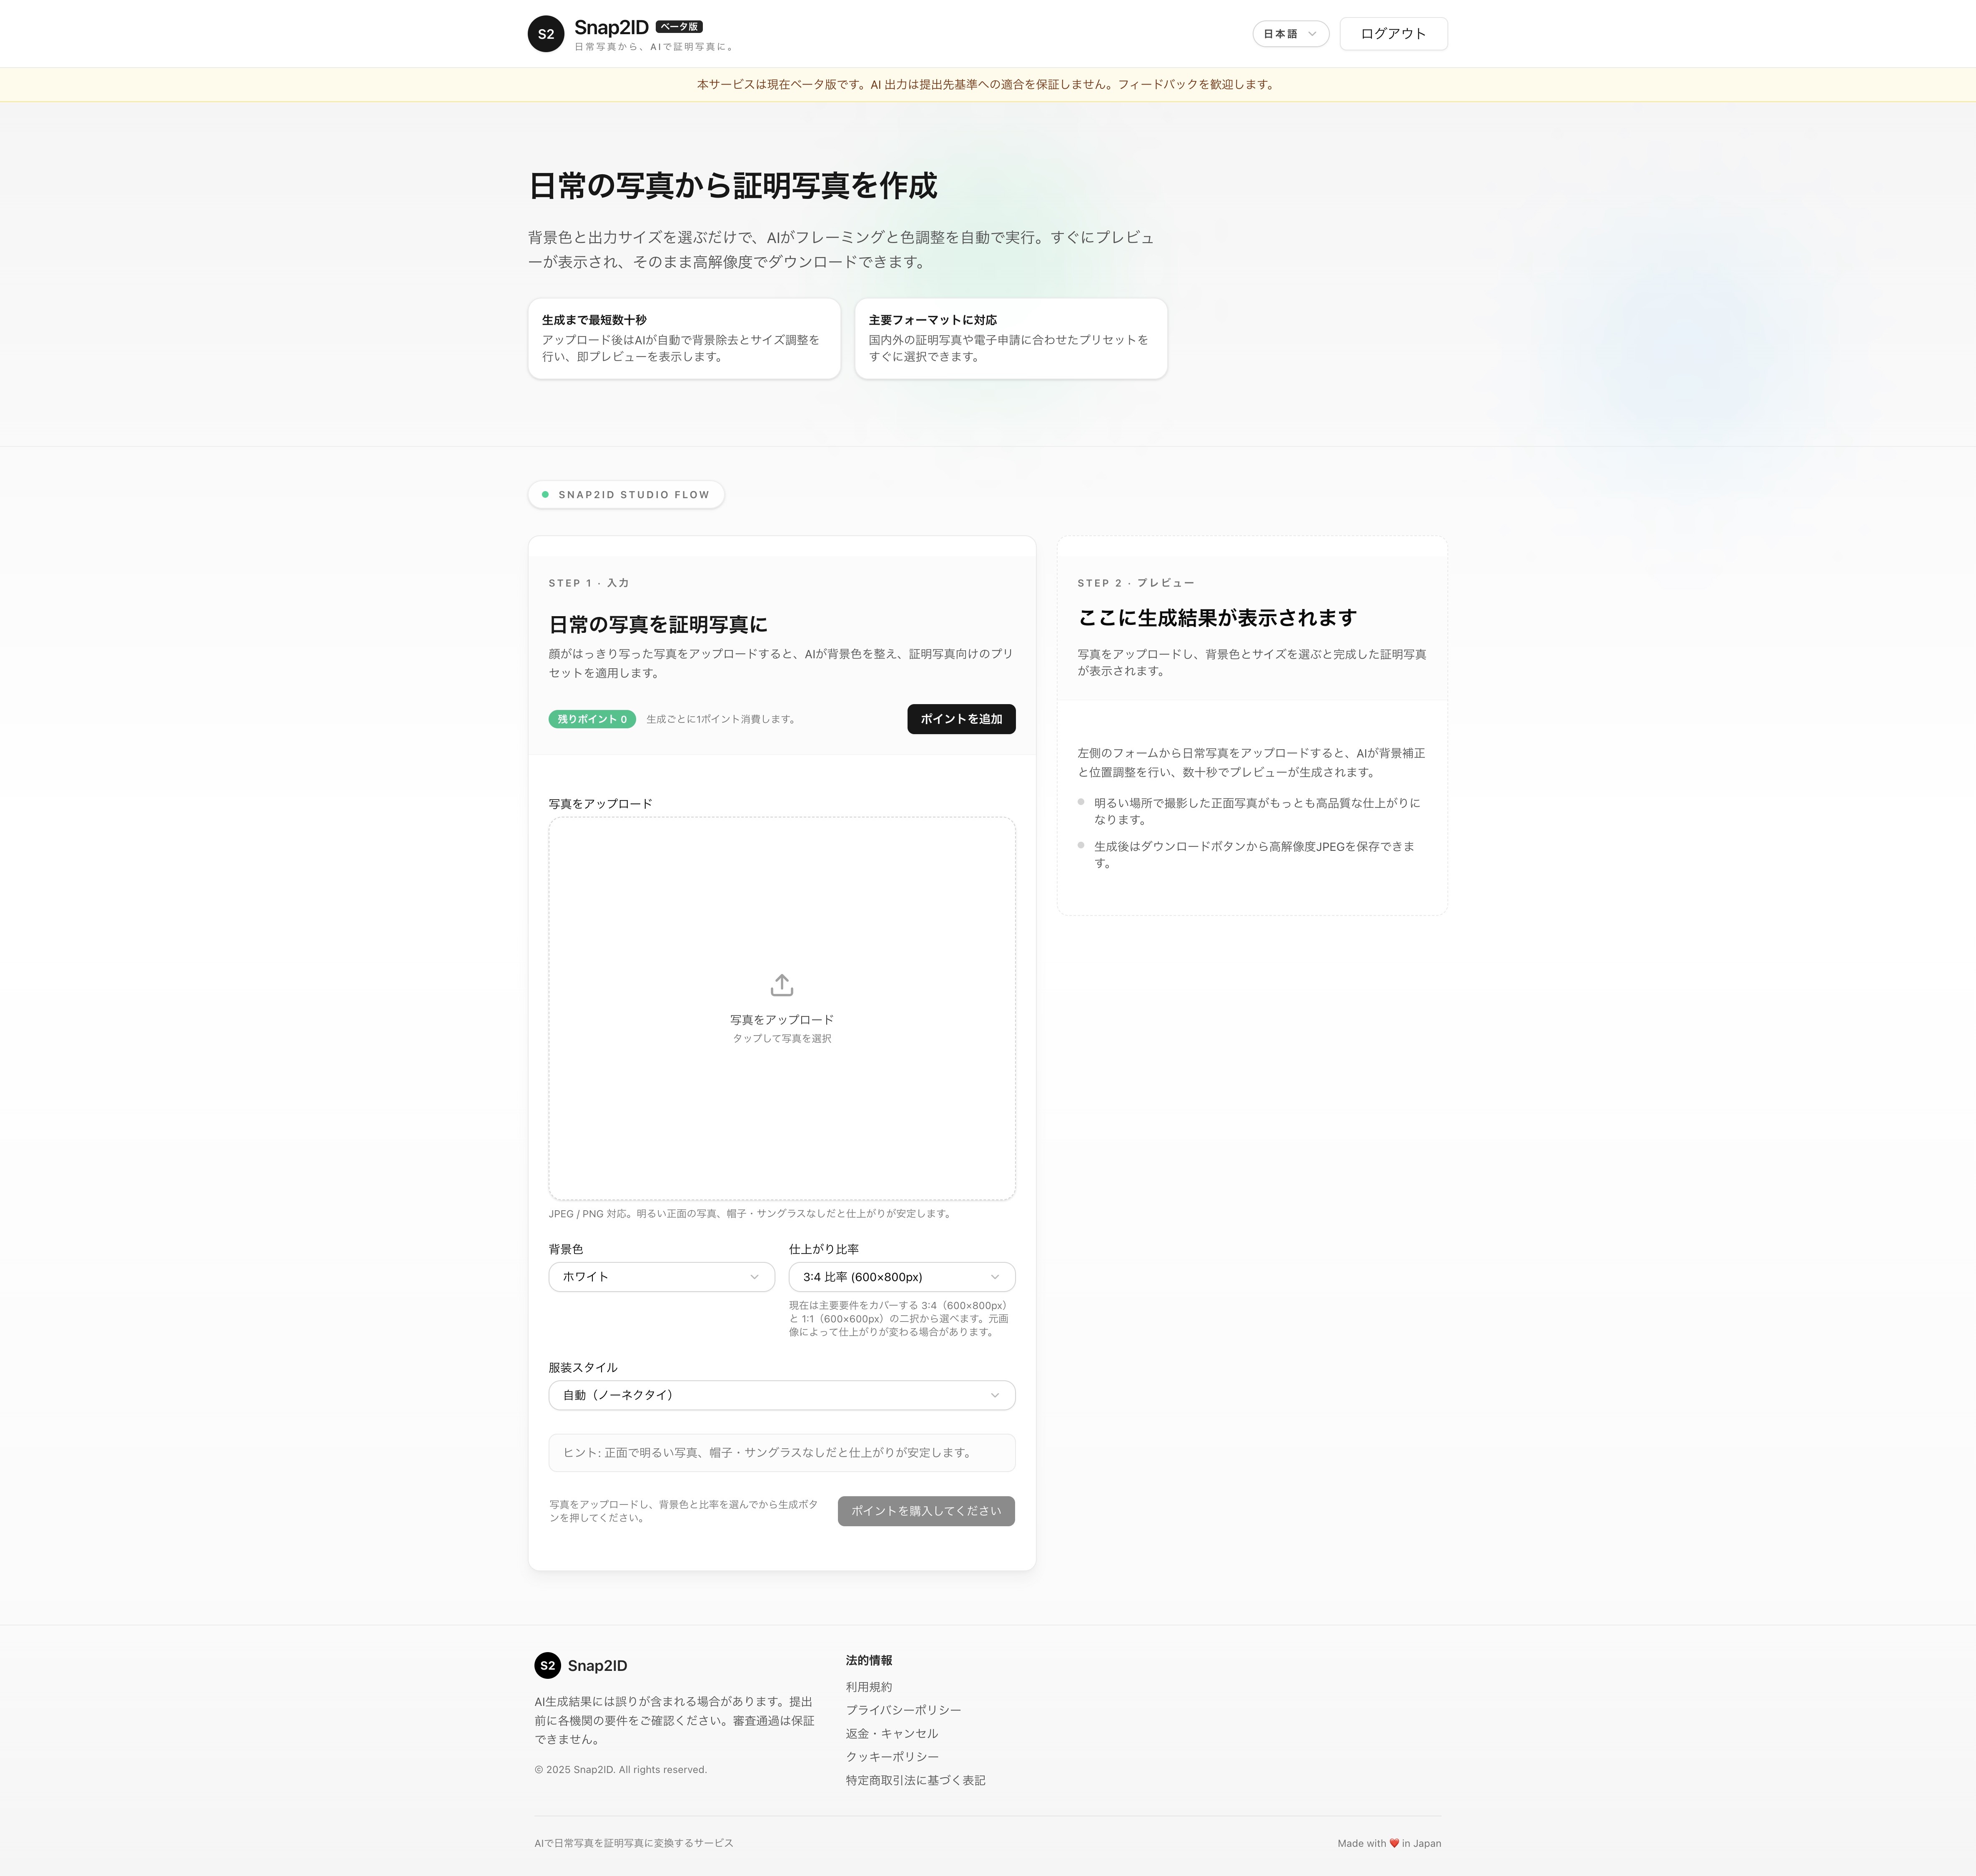Open the 背景色 ホワイト dropdown

[x=661, y=1277]
